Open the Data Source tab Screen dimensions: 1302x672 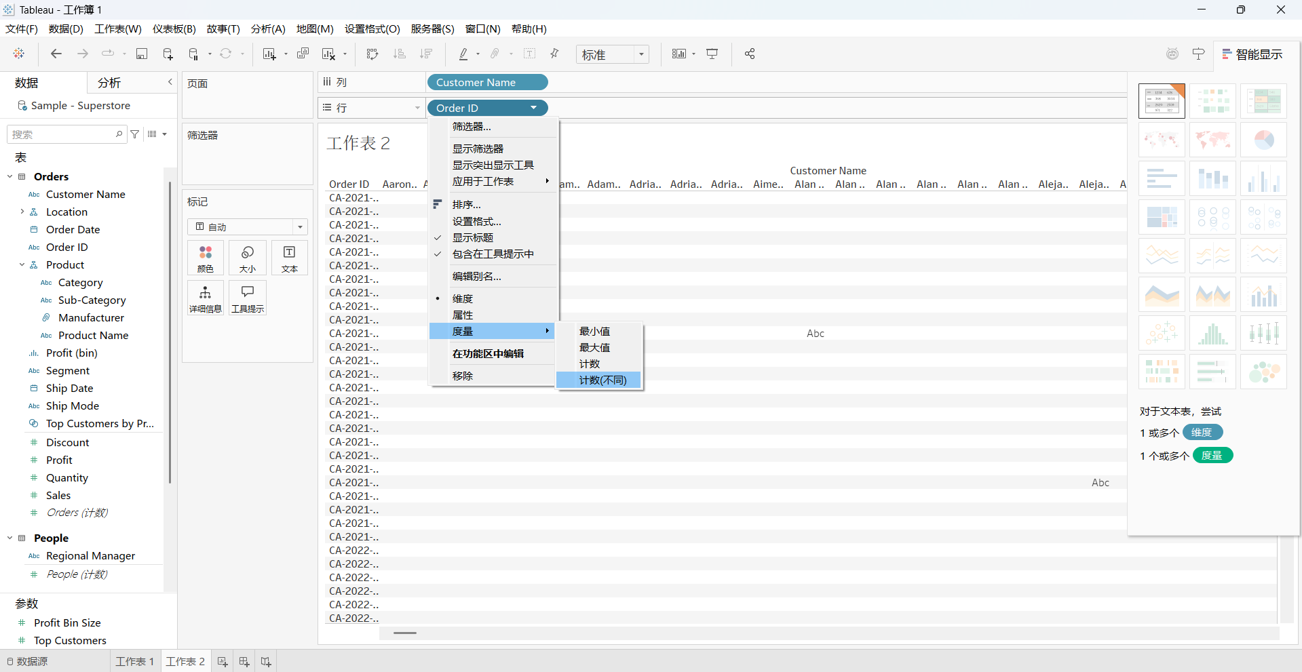(x=27, y=661)
